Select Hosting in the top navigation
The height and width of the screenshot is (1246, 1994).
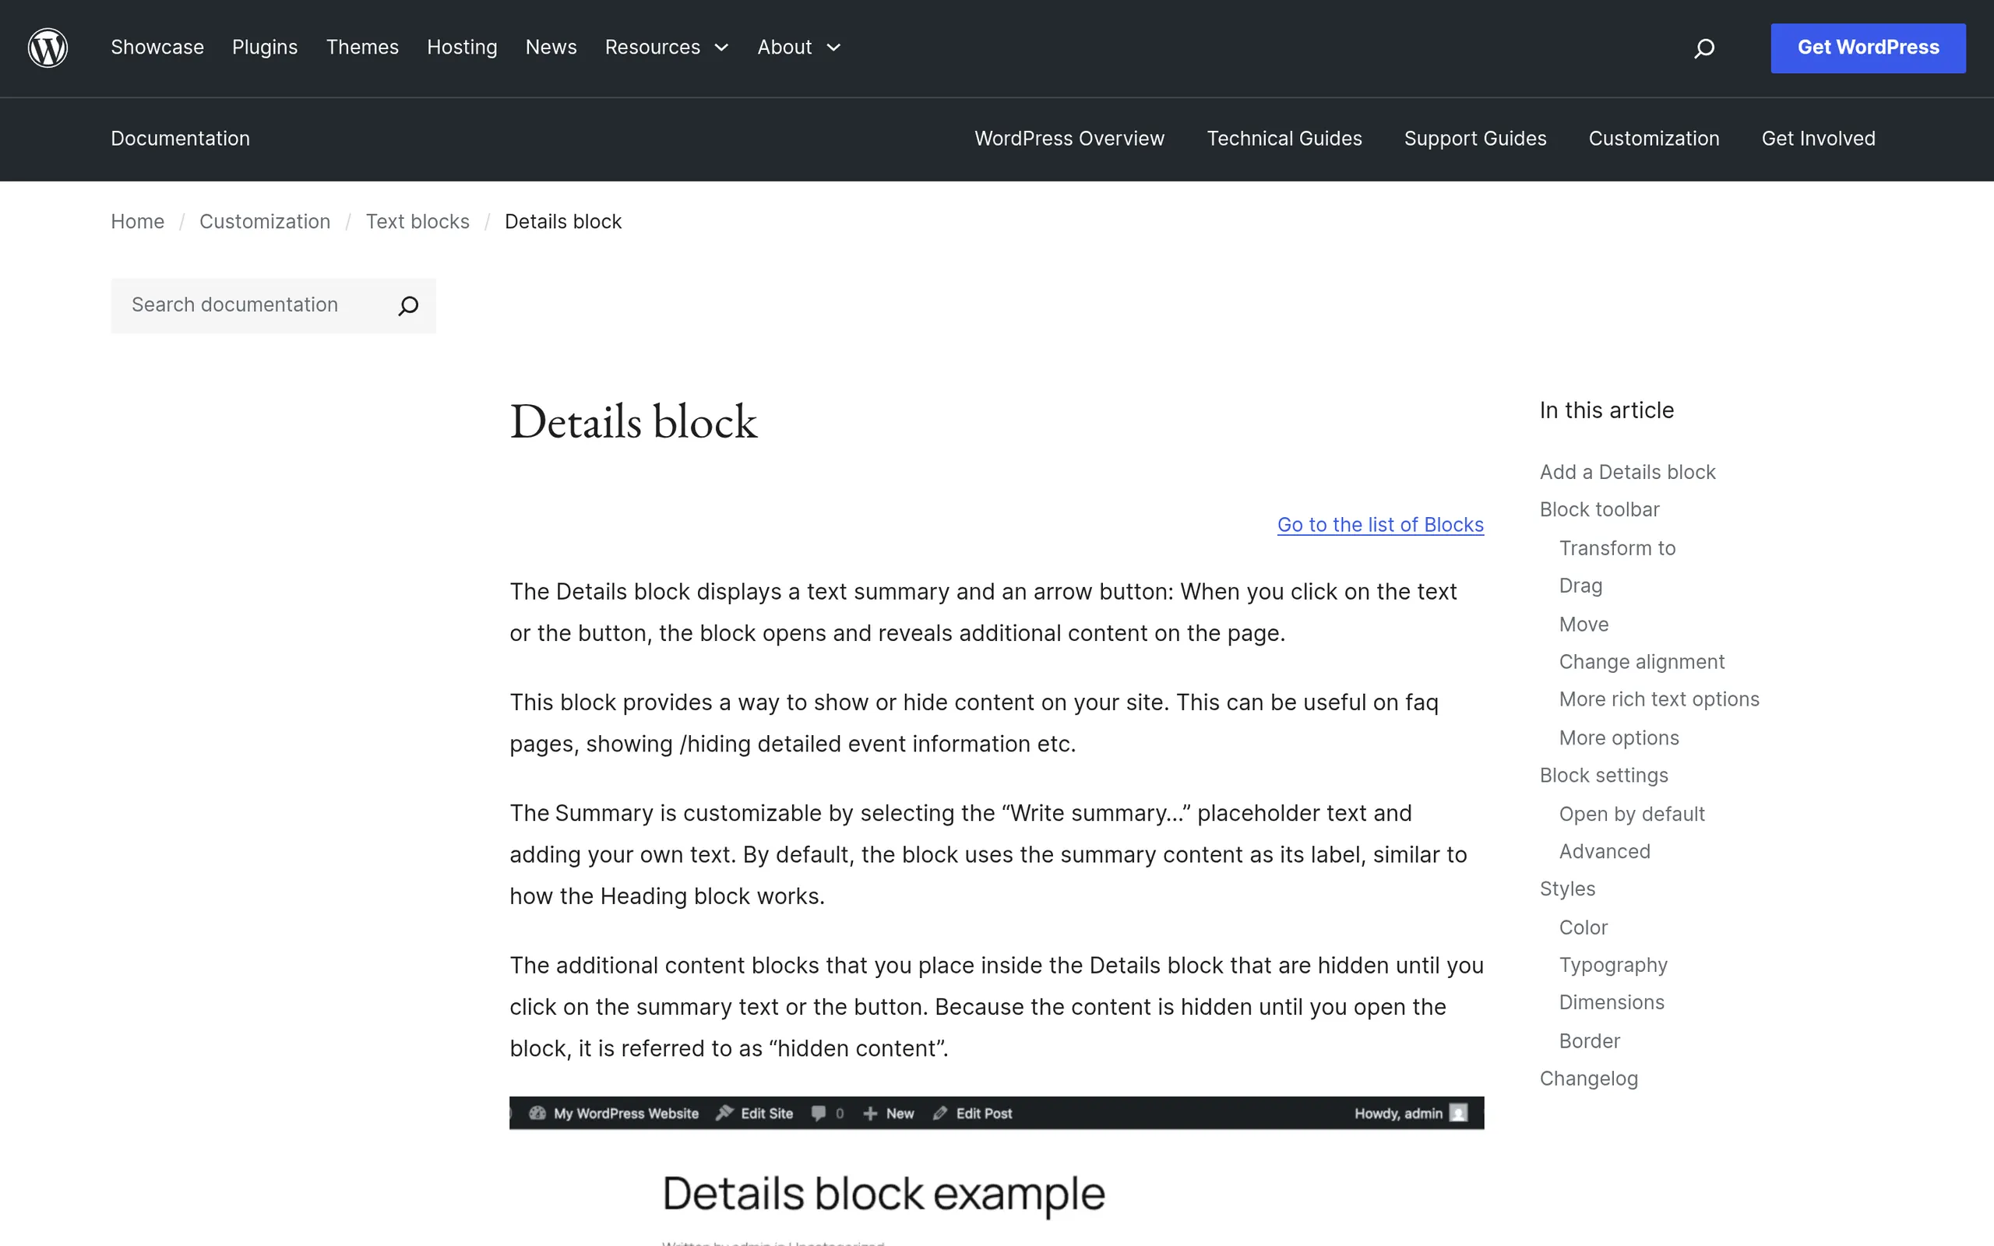[462, 48]
